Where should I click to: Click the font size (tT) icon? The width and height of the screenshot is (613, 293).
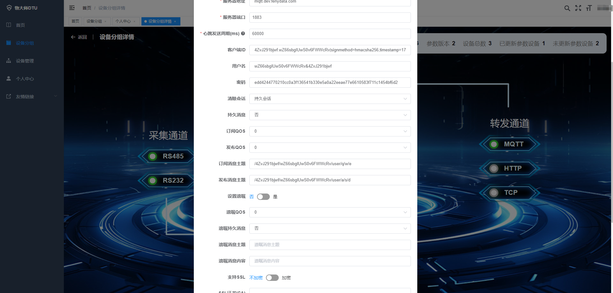(589, 8)
